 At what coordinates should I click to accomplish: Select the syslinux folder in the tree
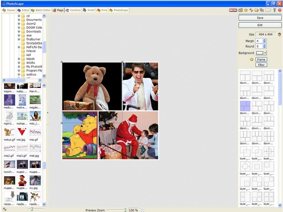point(31,74)
